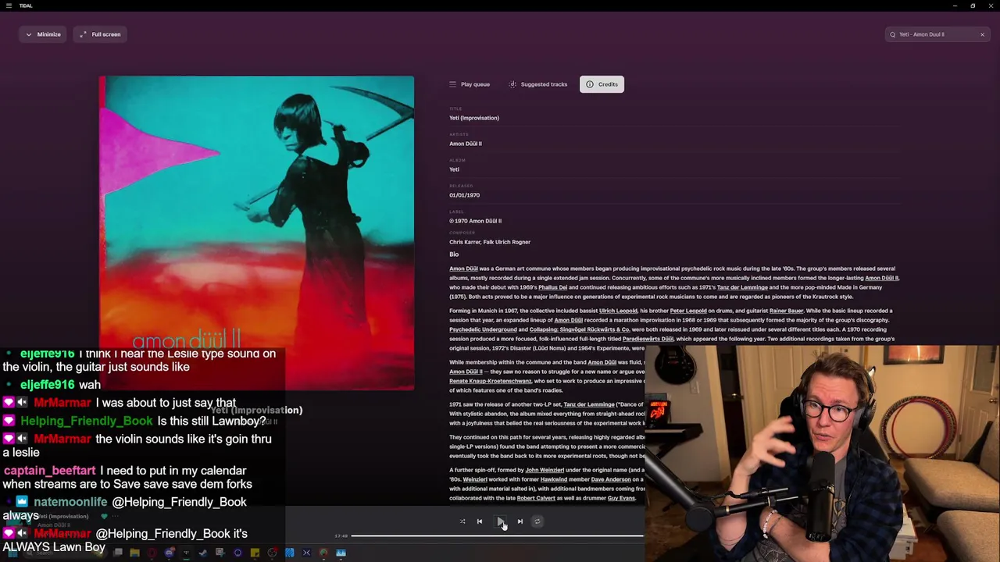Minimize the now playing view

click(x=43, y=34)
